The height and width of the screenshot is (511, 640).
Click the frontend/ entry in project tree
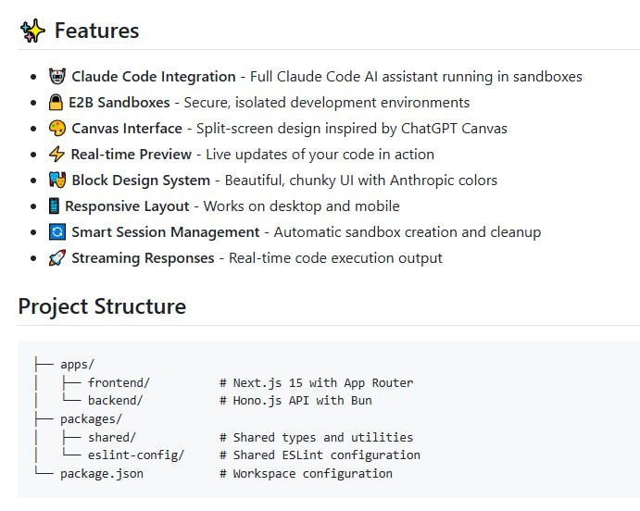point(119,382)
